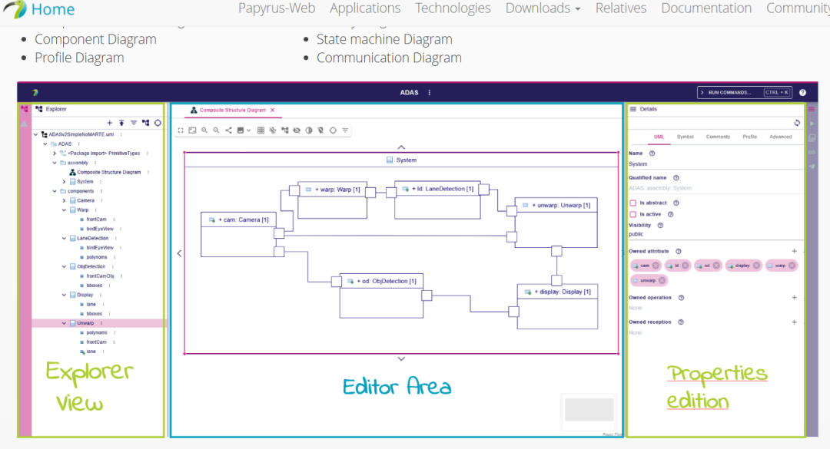Click the pink explorer icon in left sidebar
830x449 pixels.
(x=25, y=109)
